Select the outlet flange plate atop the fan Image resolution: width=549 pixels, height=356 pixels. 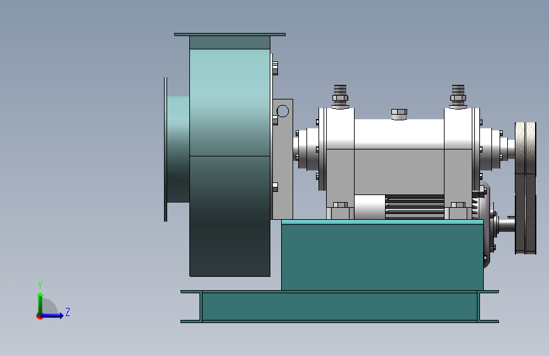230,34
